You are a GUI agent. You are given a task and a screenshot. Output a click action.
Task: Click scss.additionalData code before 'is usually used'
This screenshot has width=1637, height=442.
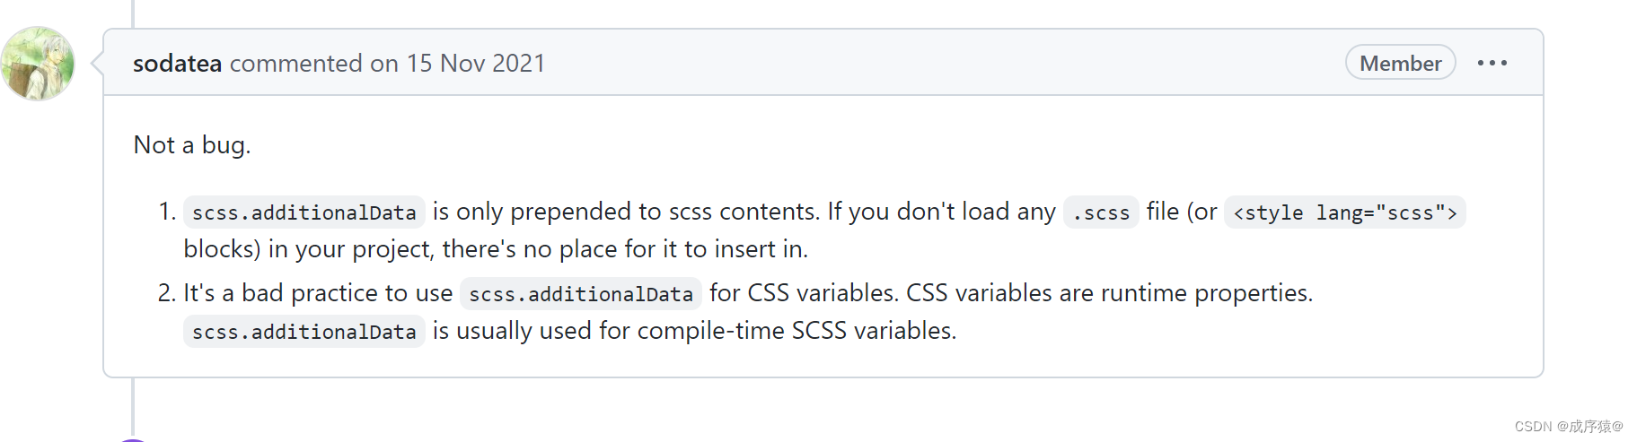coord(304,332)
